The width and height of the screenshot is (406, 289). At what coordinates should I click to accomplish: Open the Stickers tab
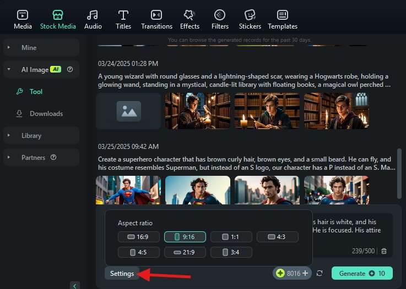coord(250,20)
